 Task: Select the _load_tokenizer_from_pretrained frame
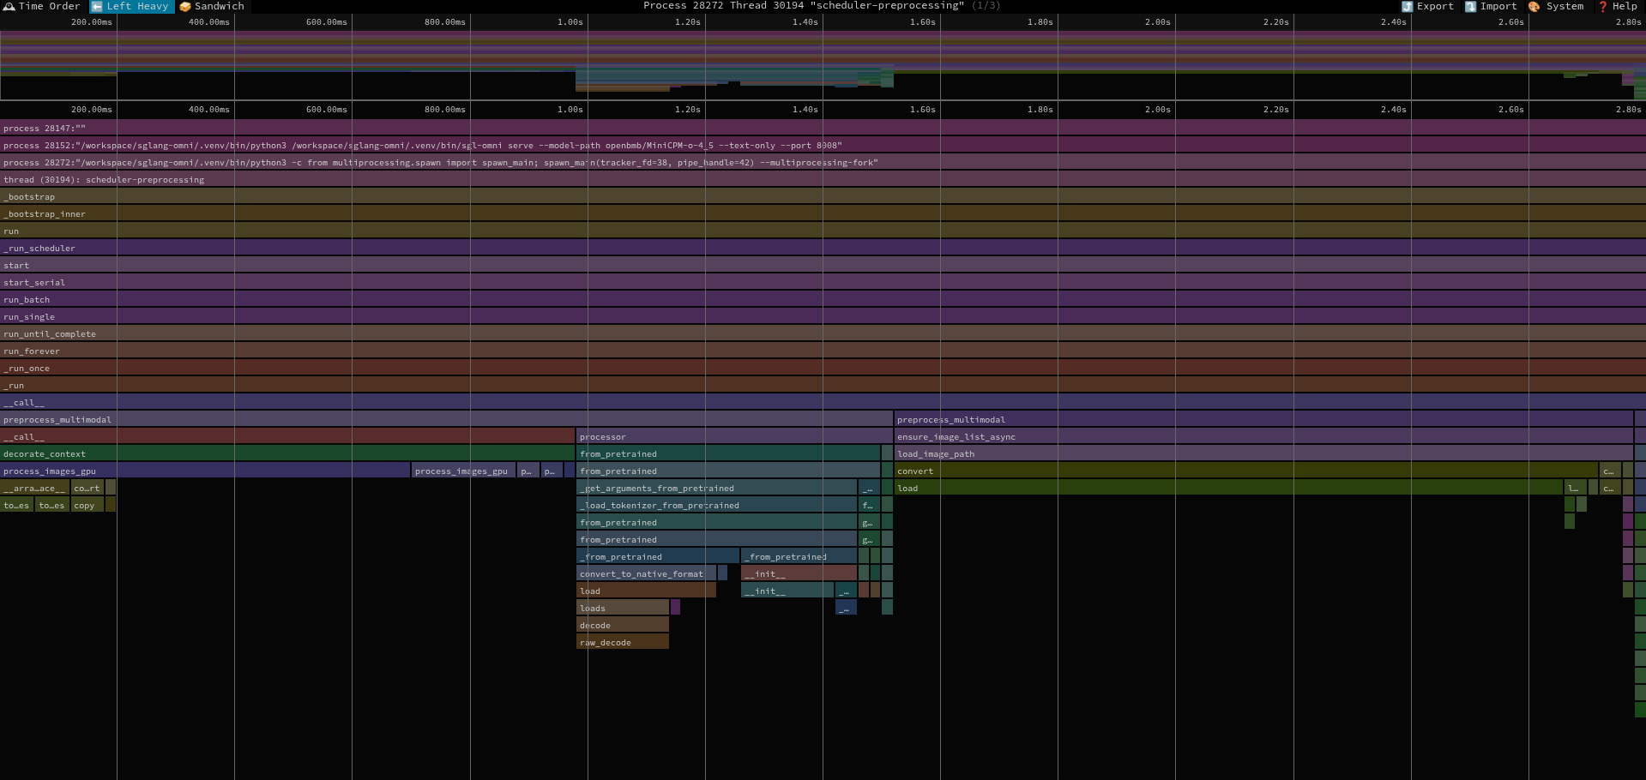pos(716,505)
